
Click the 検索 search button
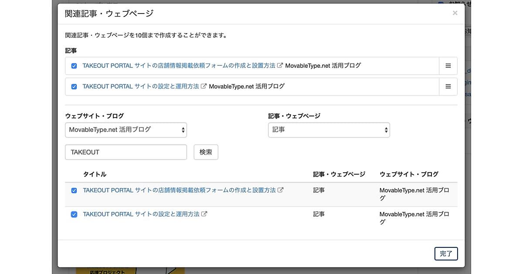click(x=206, y=152)
